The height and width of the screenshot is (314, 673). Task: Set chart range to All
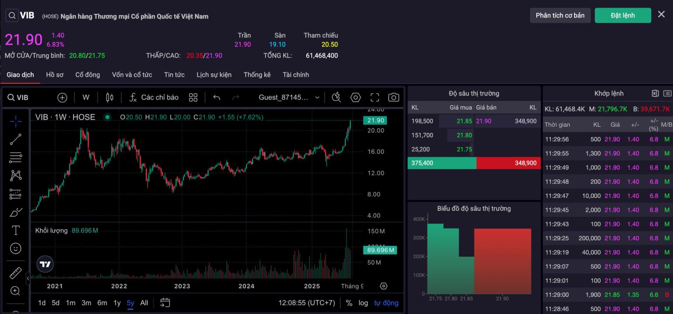coord(144,303)
